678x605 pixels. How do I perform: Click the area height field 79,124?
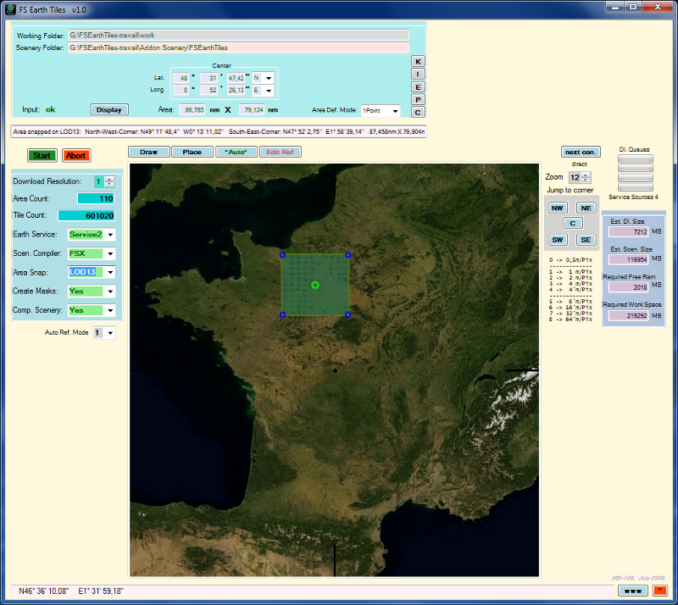pyautogui.click(x=252, y=110)
